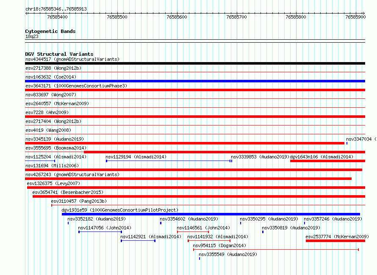Select the esv7228 (Ahn2009) variant label

point(47,112)
